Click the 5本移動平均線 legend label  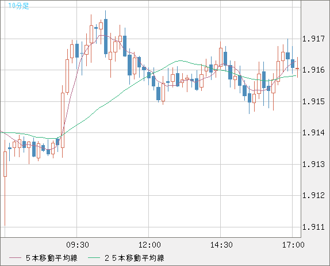pos(52,258)
